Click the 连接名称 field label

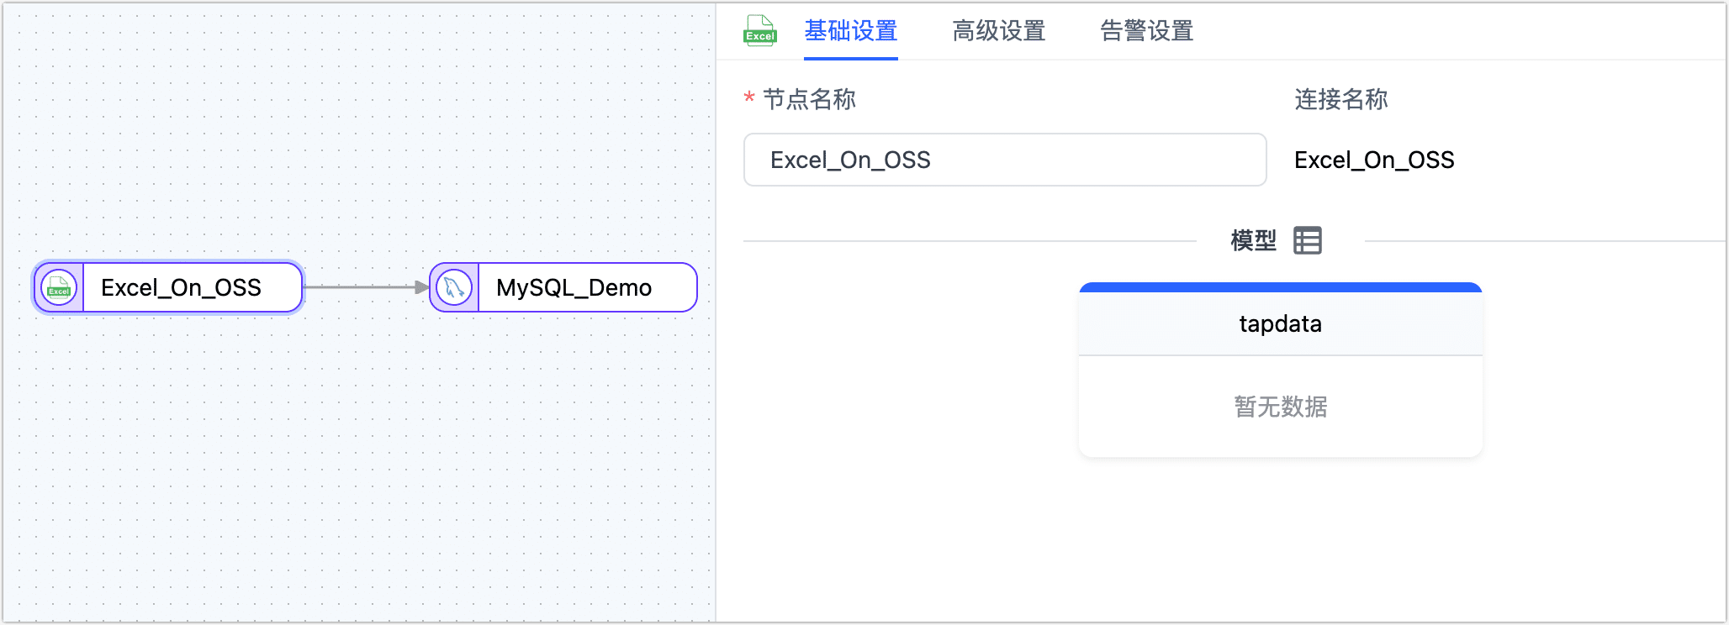1340,100
